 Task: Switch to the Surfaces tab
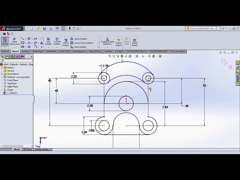point(25,51)
